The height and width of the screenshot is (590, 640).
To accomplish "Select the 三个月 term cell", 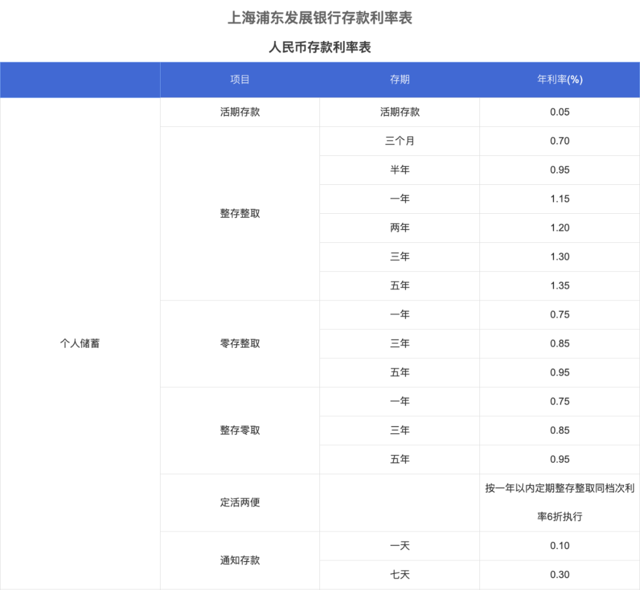I will tap(399, 141).
